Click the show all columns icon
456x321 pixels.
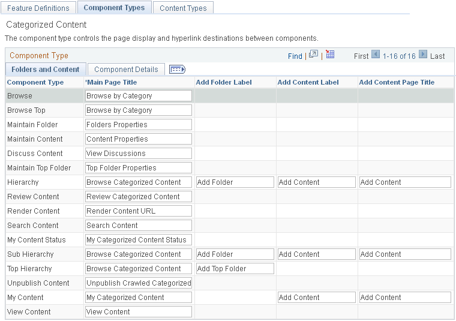coord(177,70)
